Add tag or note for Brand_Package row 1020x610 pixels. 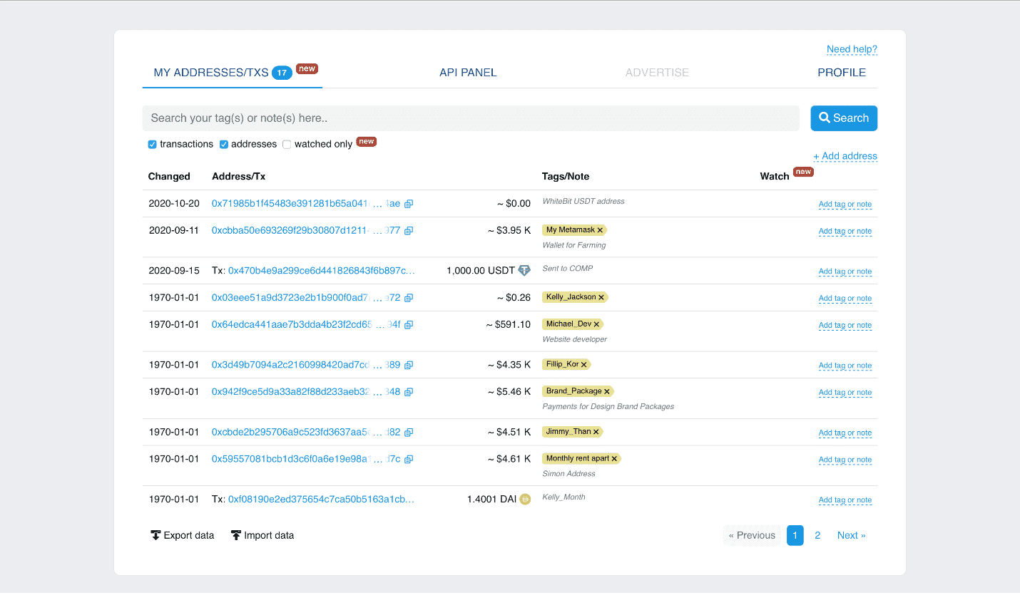click(845, 393)
